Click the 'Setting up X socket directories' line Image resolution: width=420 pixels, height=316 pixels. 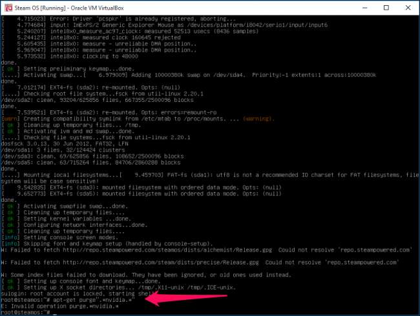(x=118, y=288)
